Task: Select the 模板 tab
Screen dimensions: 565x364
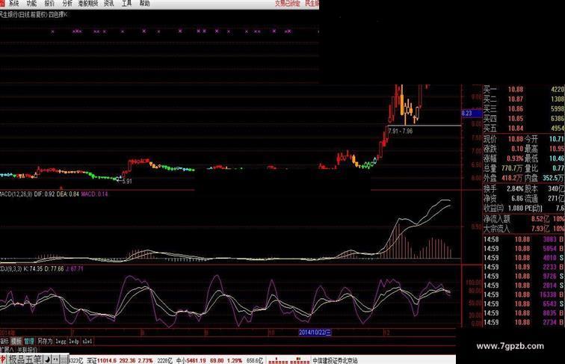Action: pyautogui.click(x=16, y=341)
